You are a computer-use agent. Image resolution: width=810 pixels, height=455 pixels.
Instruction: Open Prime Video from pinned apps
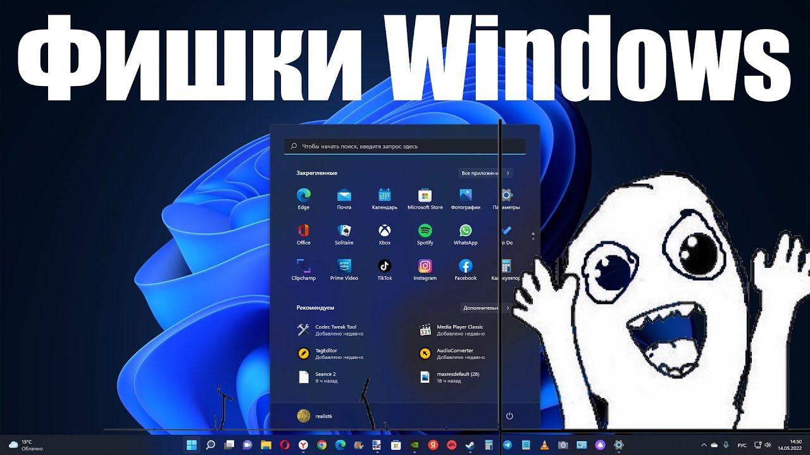click(x=344, y=269)
